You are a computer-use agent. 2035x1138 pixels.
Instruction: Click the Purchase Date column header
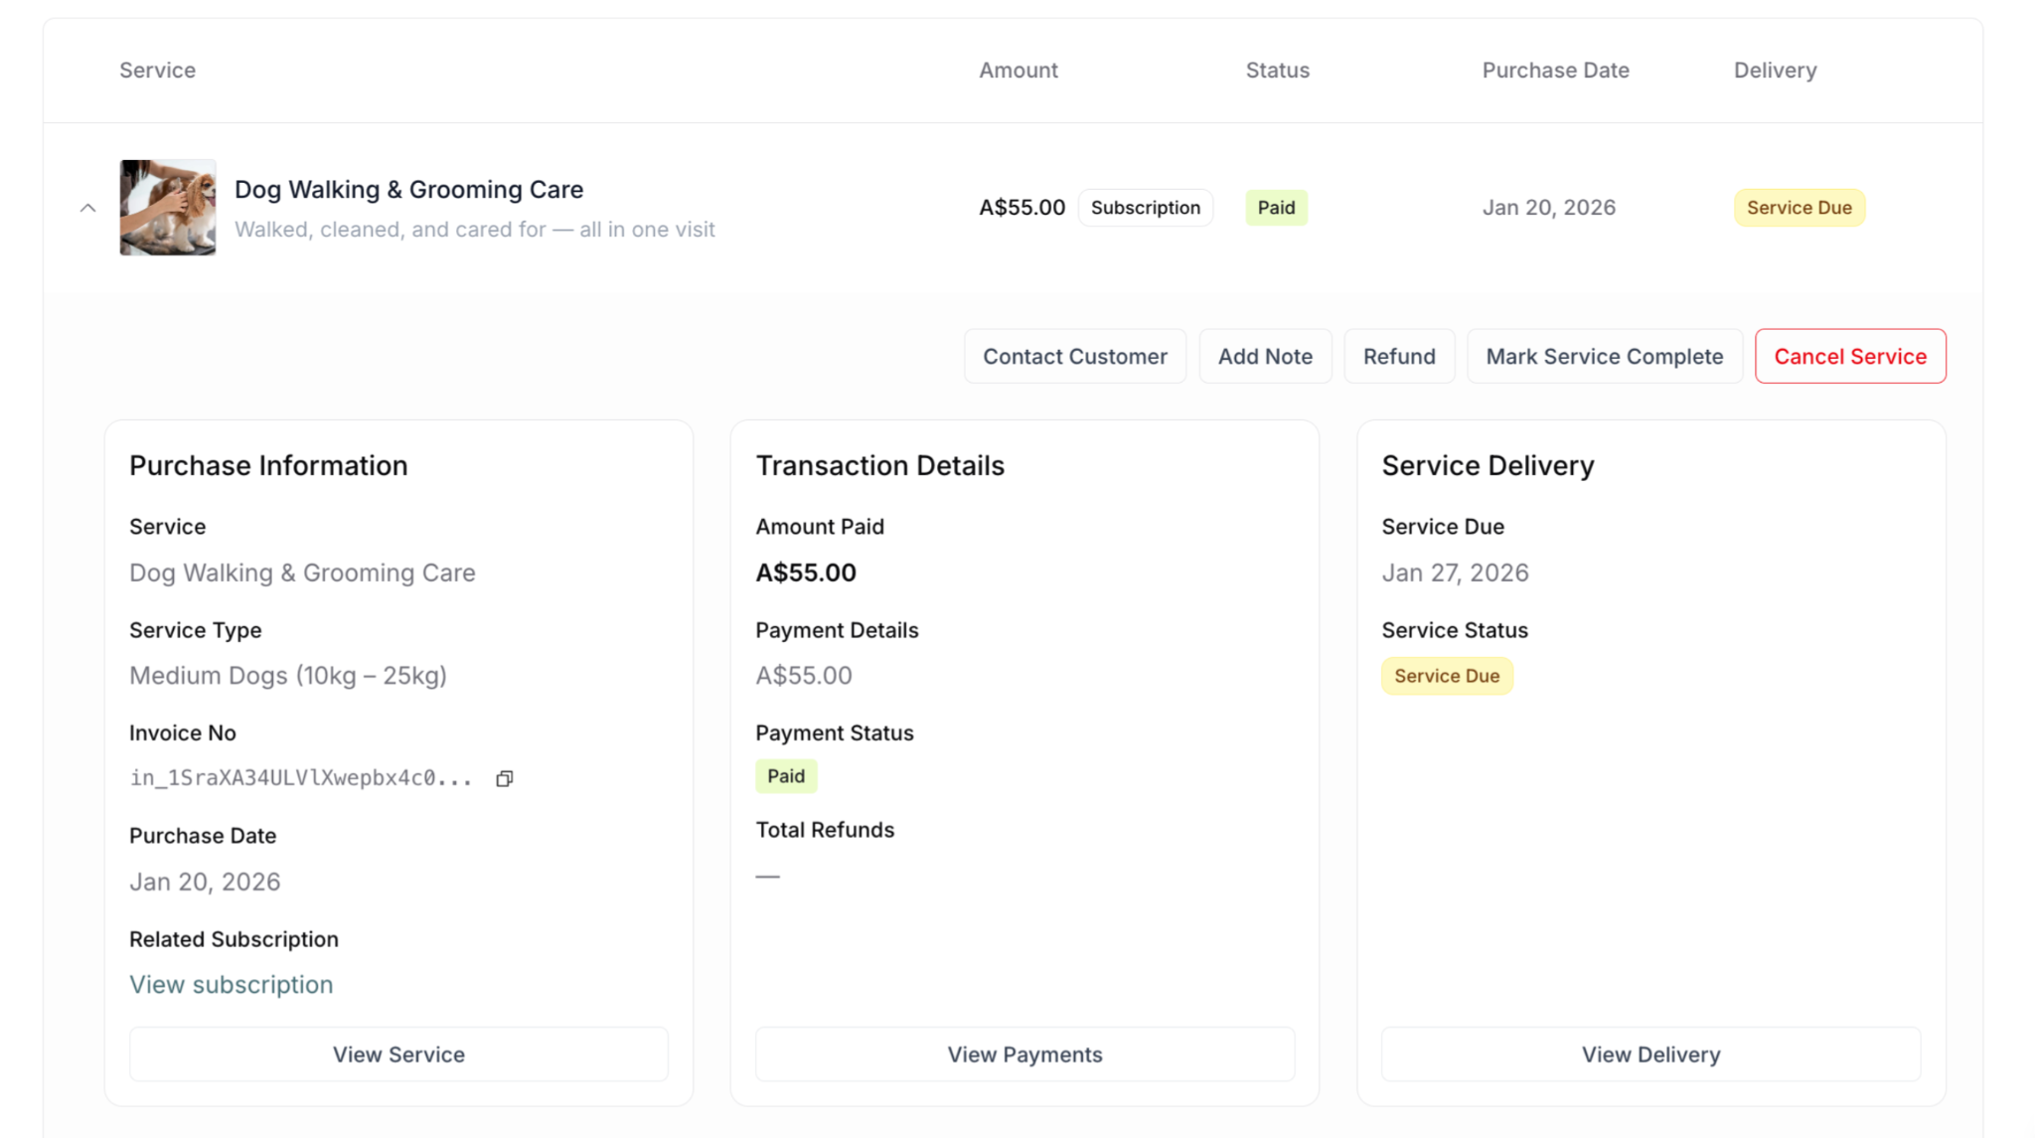point(1555,71)
